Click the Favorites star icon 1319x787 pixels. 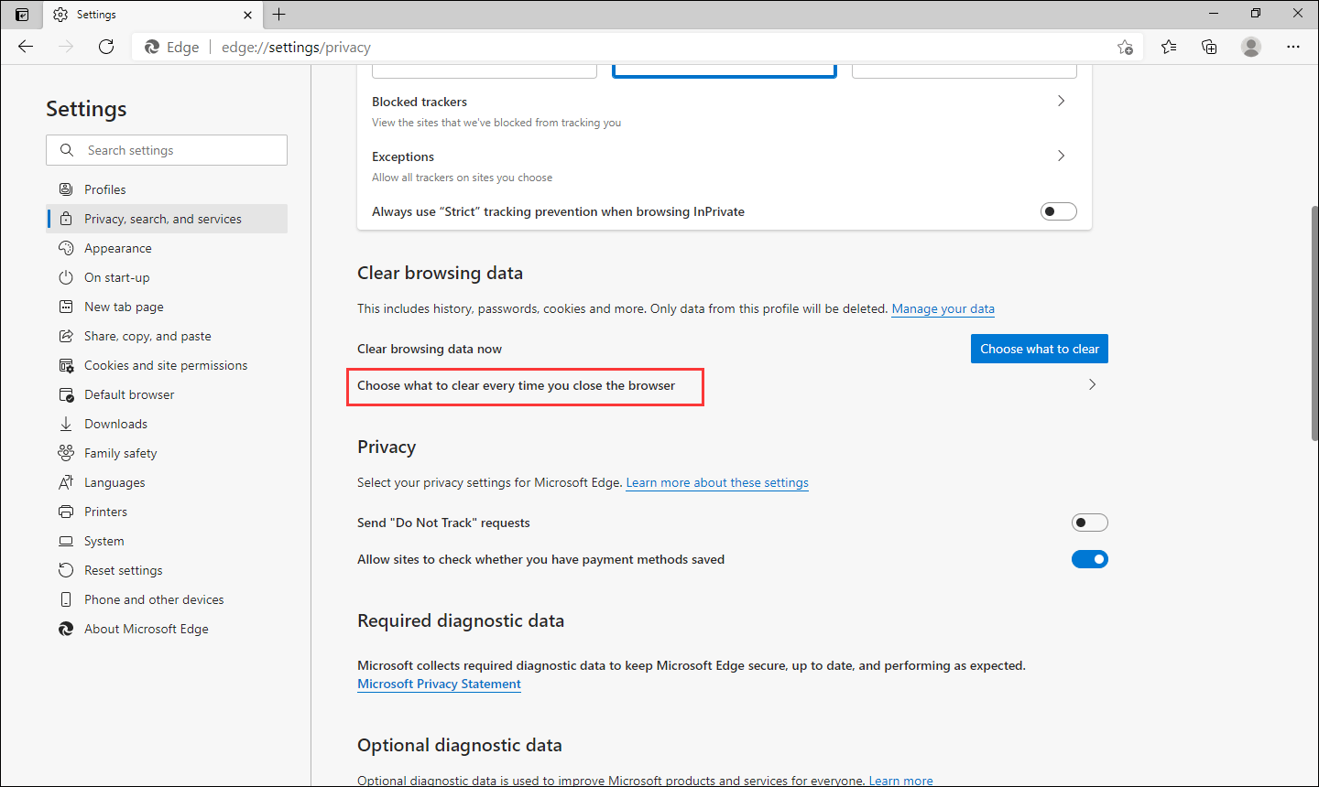pyautogui.click(x=1168, y=46)
